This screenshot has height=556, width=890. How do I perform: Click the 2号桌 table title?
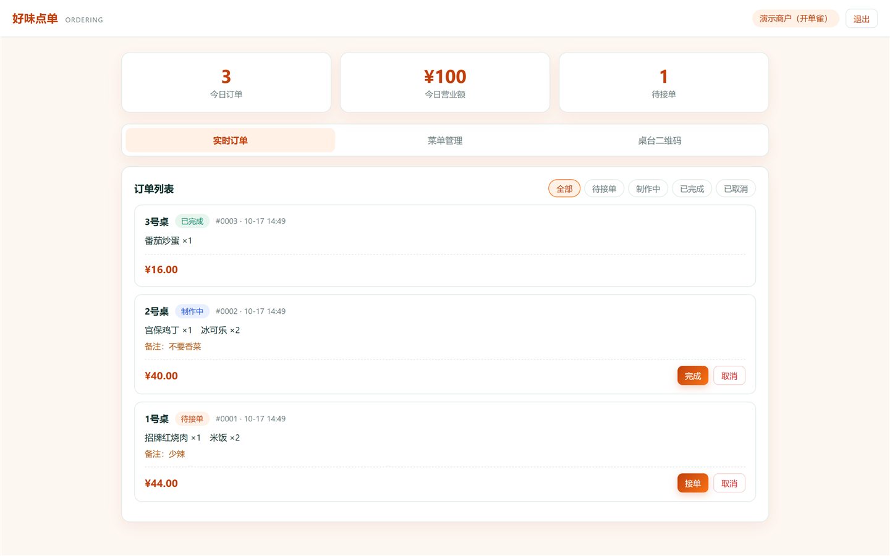pyautogui.click(x=156, y=311)
